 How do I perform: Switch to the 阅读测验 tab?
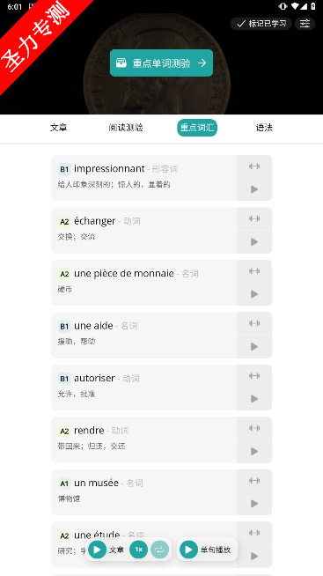[126, 128]
